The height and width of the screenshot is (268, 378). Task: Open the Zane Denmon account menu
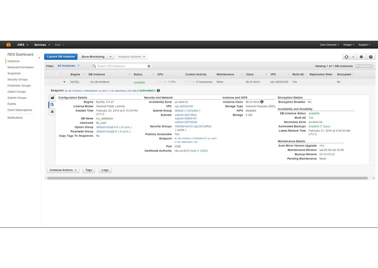[x=329, y=44]
